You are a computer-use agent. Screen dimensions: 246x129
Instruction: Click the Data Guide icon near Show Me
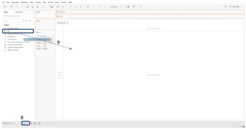(225, 7)
